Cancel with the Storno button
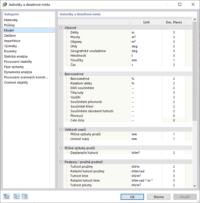 coord(159,197)
